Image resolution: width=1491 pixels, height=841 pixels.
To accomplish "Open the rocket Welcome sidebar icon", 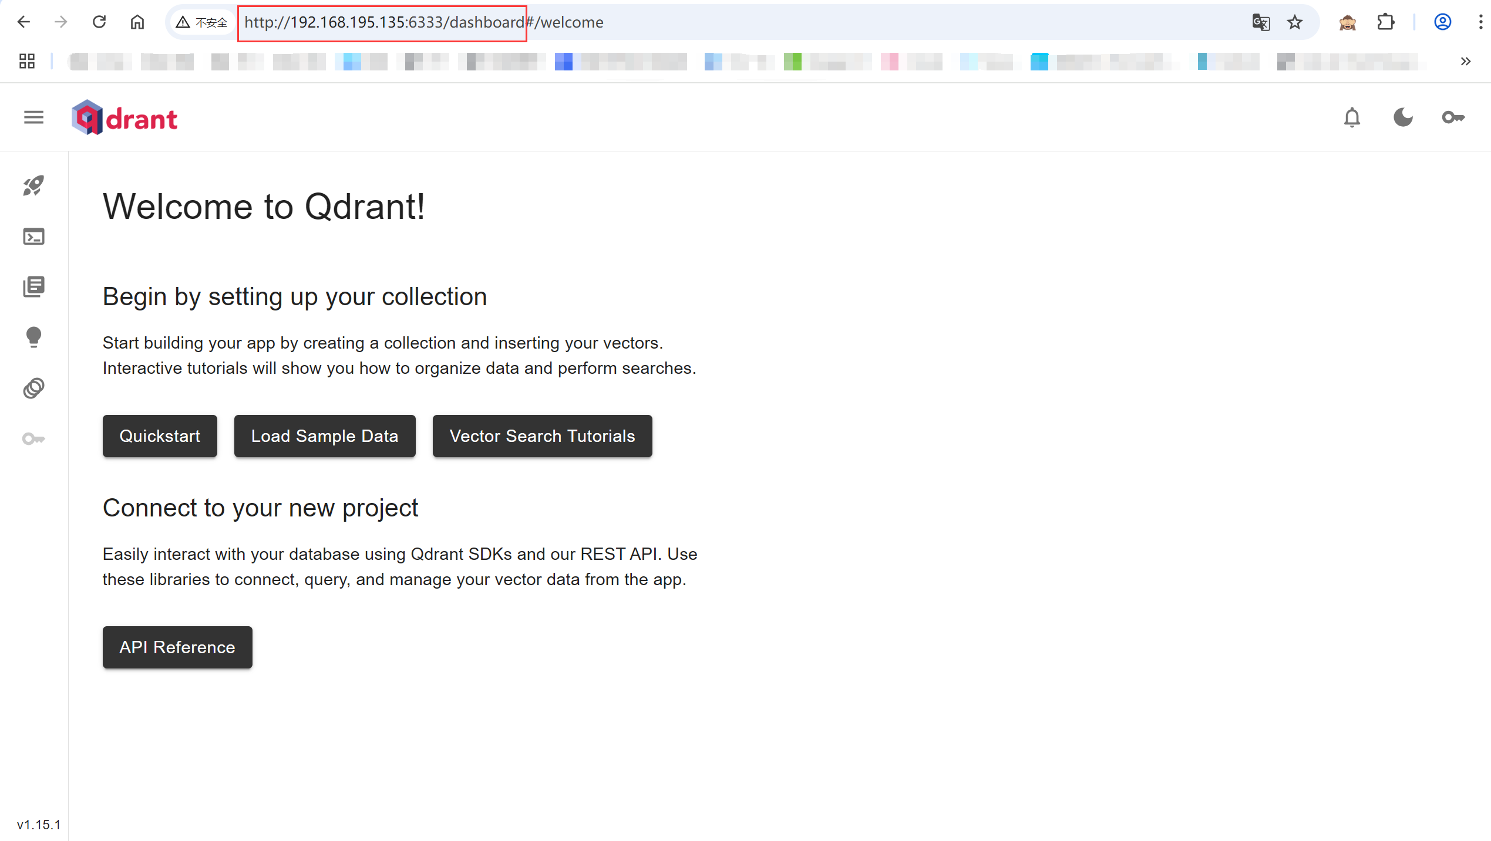I will point(33,185).
